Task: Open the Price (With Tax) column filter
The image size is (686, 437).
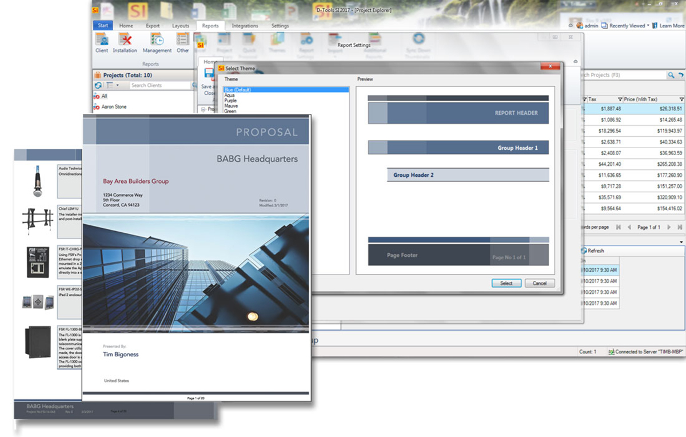Action: click(x=681, y=99)
